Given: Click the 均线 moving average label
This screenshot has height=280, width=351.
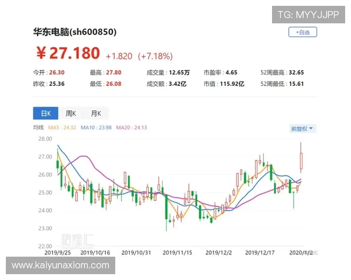Looking at the screenshot, I should click(38, 128).
